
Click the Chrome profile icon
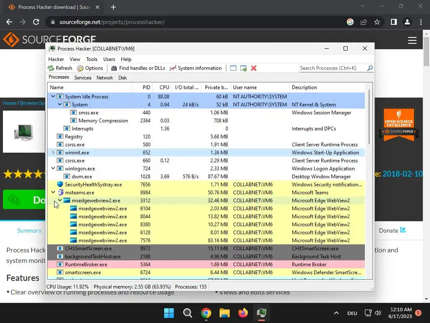coord(407,22)
